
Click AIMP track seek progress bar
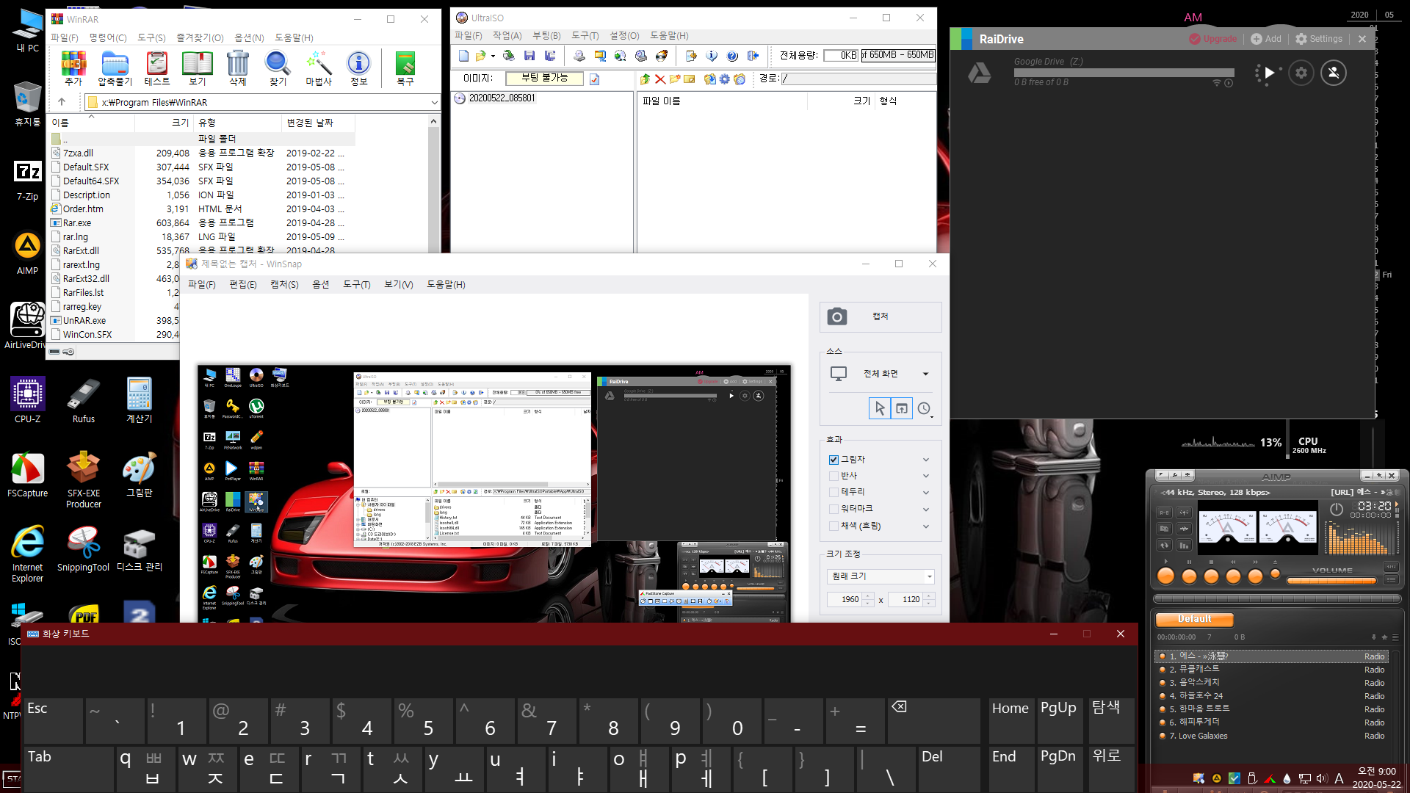(x=1277, y=599)
